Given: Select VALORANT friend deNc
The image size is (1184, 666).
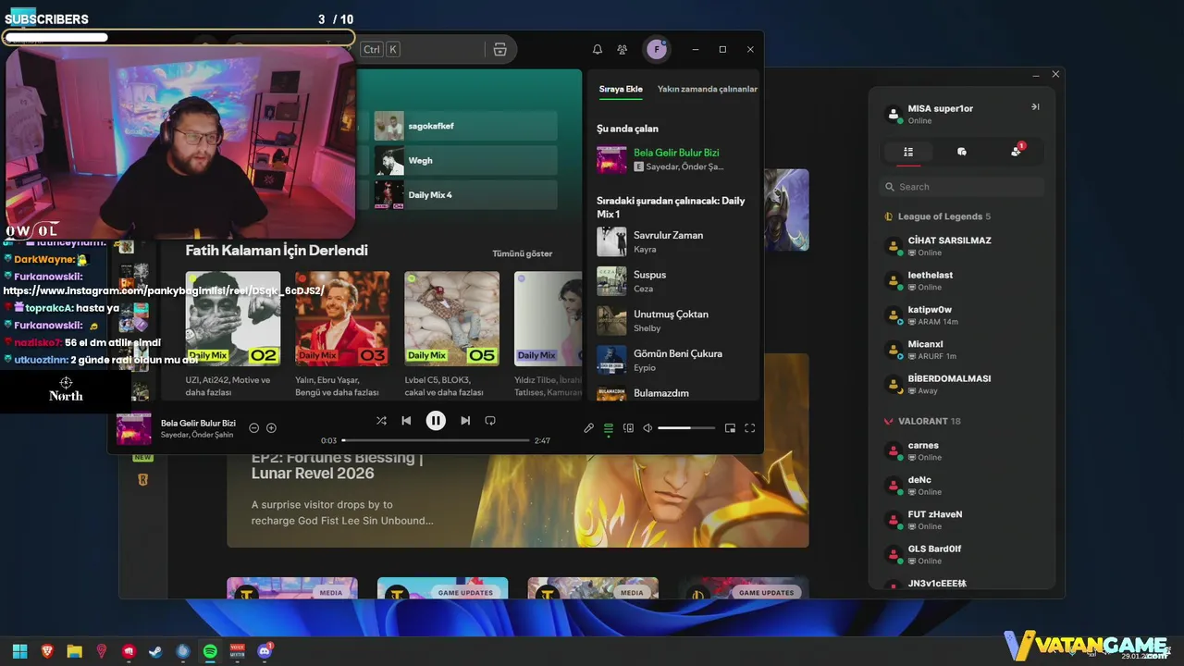Looking at the screenshot, I should click(x=961, y=486).
